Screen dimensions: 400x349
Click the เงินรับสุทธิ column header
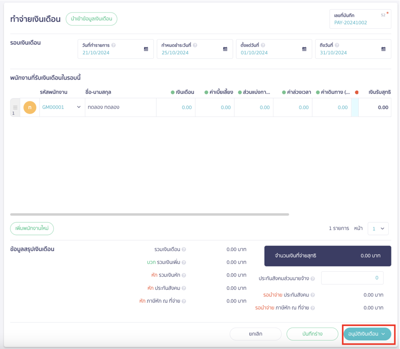click(x=380, y=92)
